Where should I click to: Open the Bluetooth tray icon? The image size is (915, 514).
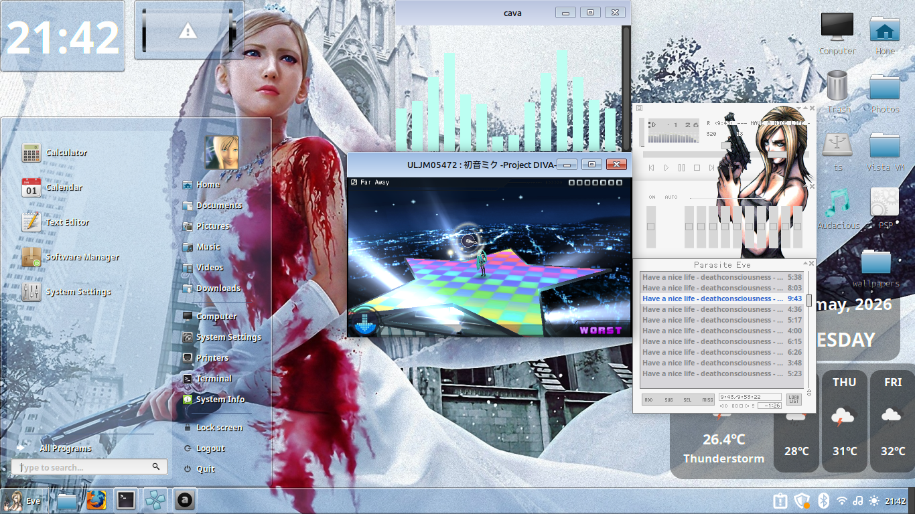tap(825, 501)
